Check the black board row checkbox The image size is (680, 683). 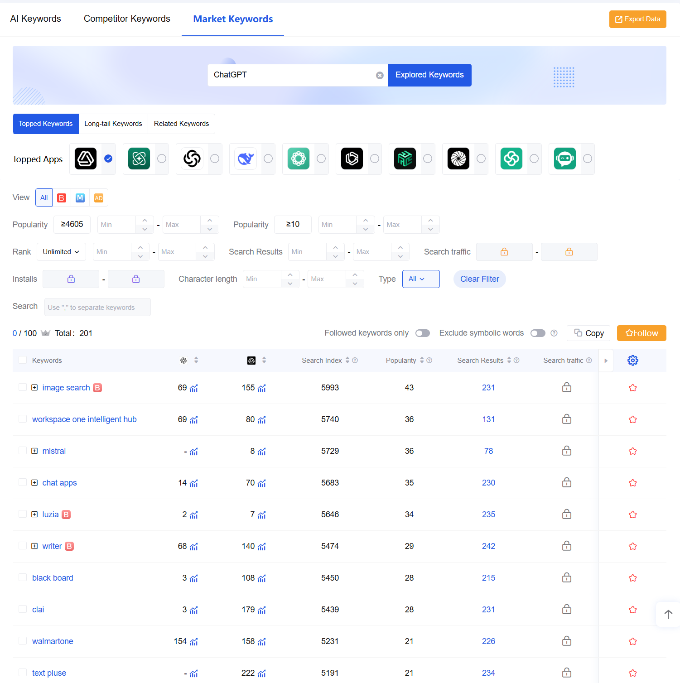23,577
